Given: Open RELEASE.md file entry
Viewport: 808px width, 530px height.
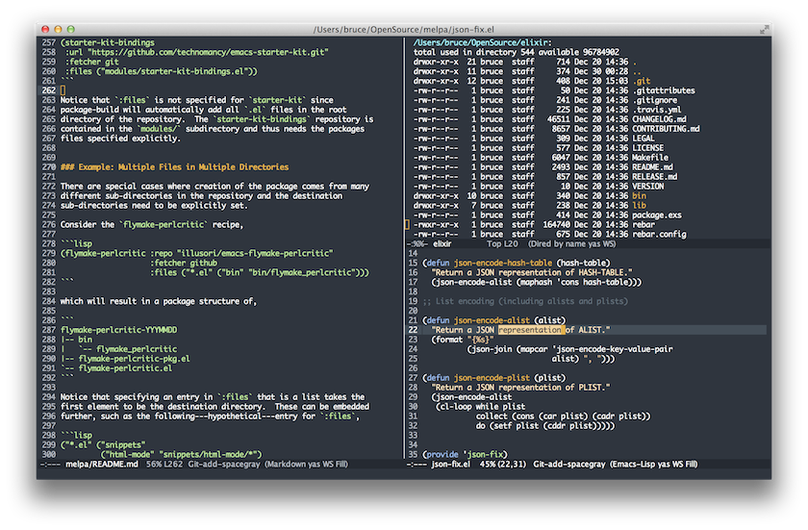Looking at the screenshot, I should (654, 177).
